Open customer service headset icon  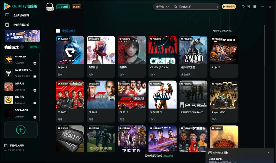[243, 7]
